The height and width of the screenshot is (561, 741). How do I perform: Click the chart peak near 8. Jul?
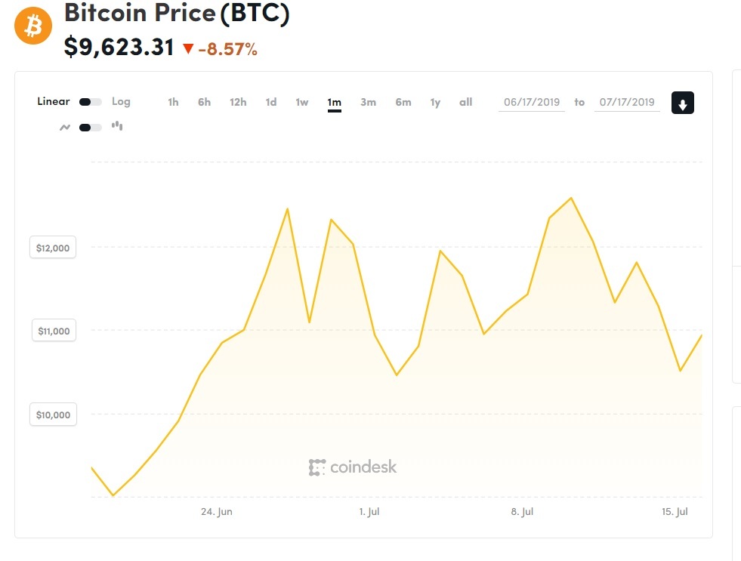point(571,199)
